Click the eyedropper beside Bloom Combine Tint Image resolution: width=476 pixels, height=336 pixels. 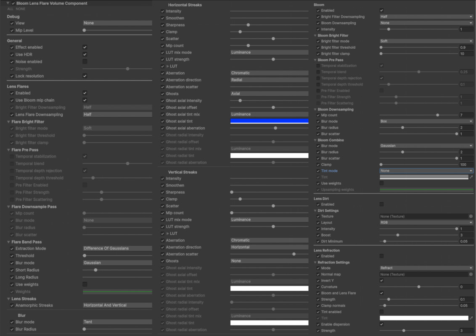click(x=471, y=177)
